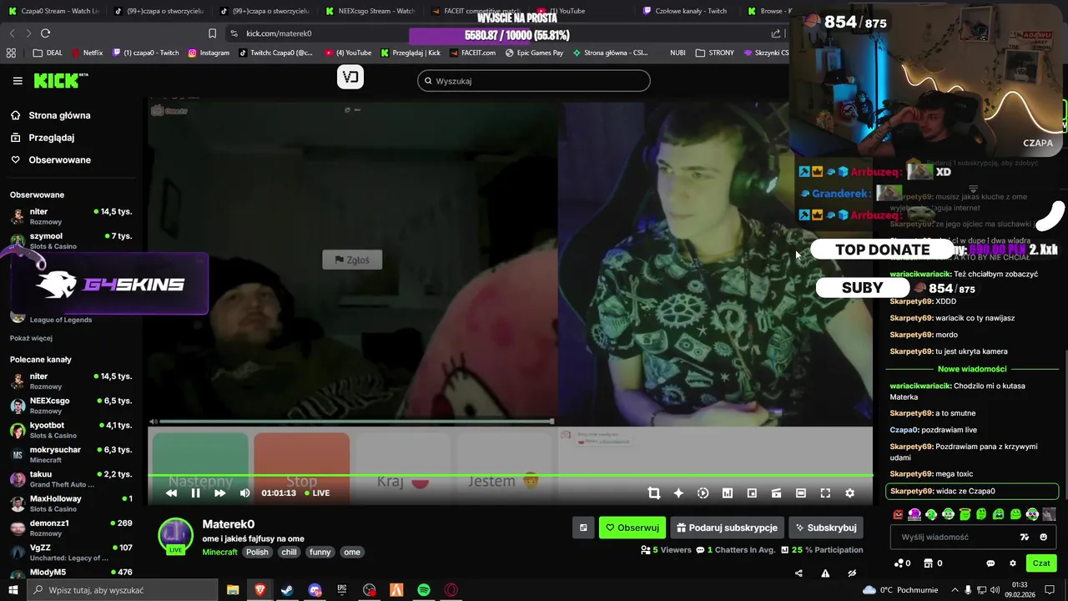
Task: Mute the stream with the speaker icon
Action: pos(244,493)
